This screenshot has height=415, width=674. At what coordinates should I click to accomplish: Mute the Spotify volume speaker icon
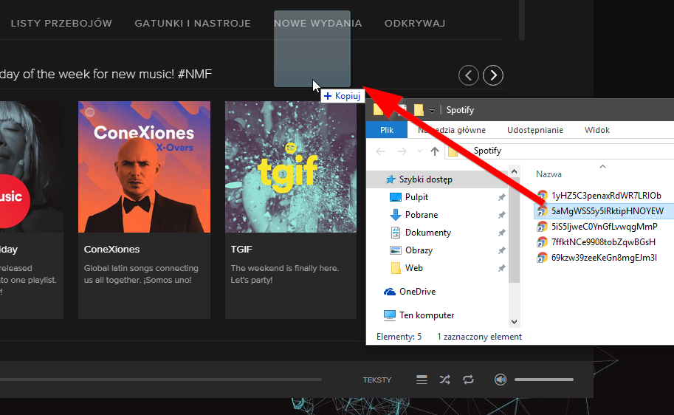501,380
